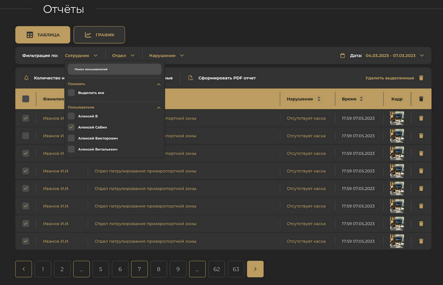Click the PDF report document icon
The width and height of the screenshot is (443, 285).
point(190,78)
